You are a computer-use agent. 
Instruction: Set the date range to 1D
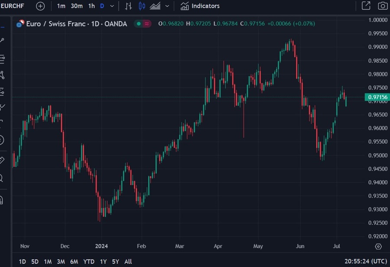pyautogui.click(x=23, y=261)
